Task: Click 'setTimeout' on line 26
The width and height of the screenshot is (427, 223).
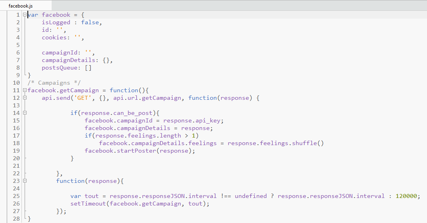Action: tap(88, 204)
